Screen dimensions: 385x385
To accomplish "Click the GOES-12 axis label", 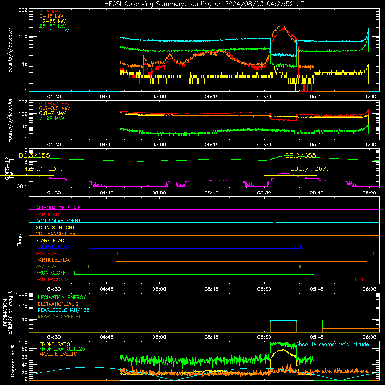I will (7, 168).
